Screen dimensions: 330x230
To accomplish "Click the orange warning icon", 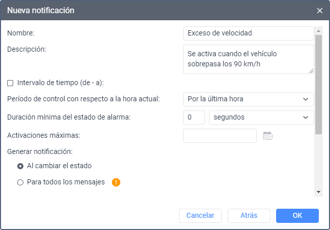I will tap(116, 182).
